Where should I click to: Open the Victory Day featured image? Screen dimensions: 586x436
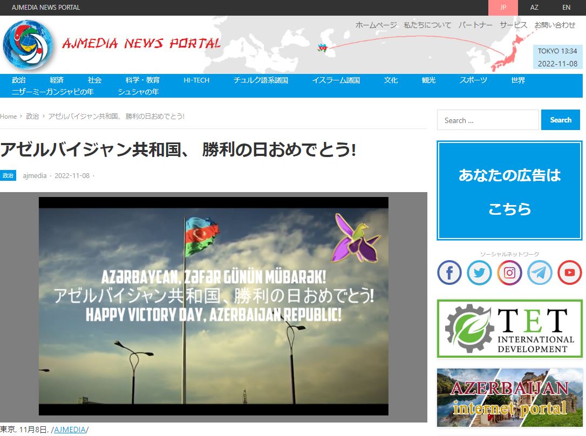coord(213,306)
